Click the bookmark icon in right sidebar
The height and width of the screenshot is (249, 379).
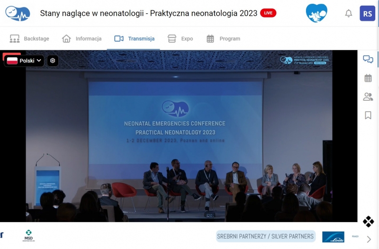point(368,115)
